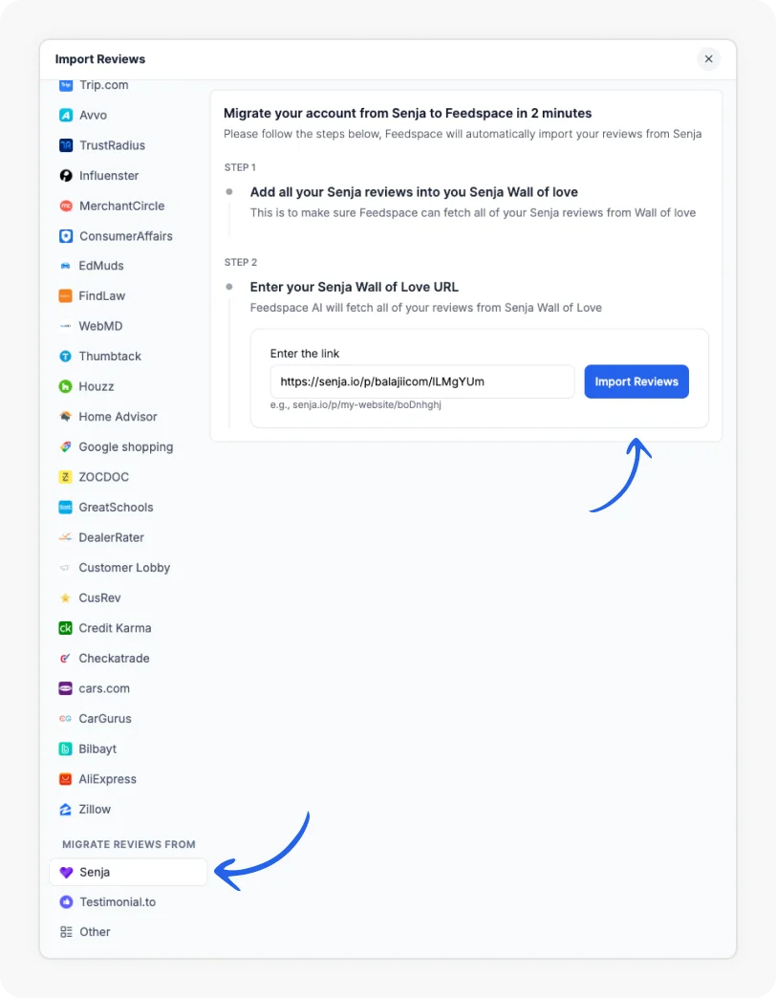The image size is (776, 998).
Task: Select the Trip.com import source icon
Action: 65,85
